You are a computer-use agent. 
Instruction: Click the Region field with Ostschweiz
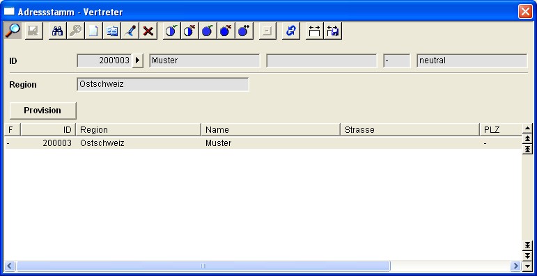click(163, 85)
